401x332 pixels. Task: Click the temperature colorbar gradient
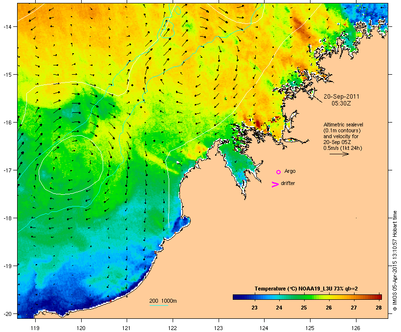[x=307, y=297]
